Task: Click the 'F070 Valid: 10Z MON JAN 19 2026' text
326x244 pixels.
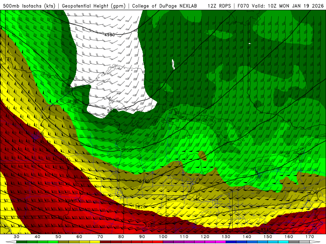Action: [x=280, y=6]
